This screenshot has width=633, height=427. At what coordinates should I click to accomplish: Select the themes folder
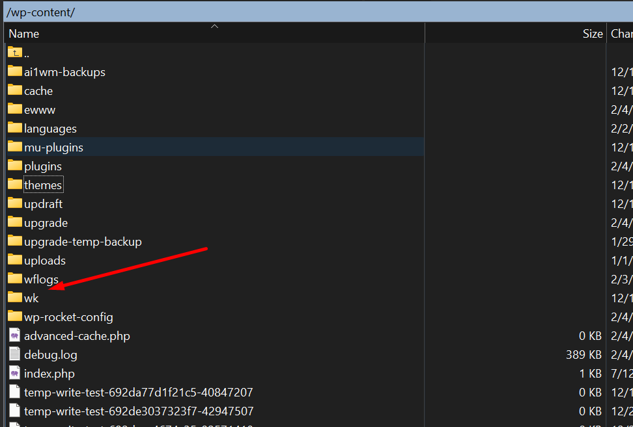[x=43, y=185]
